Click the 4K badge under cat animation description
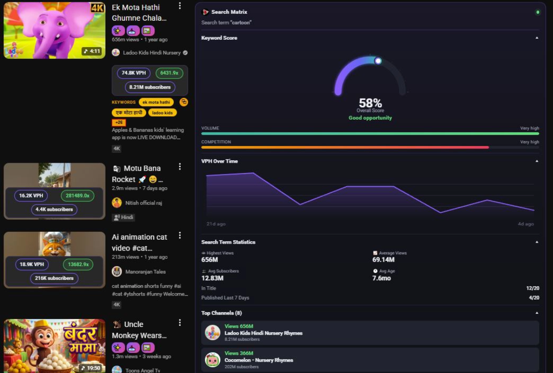553x373 pixels. tap(117, 305)
